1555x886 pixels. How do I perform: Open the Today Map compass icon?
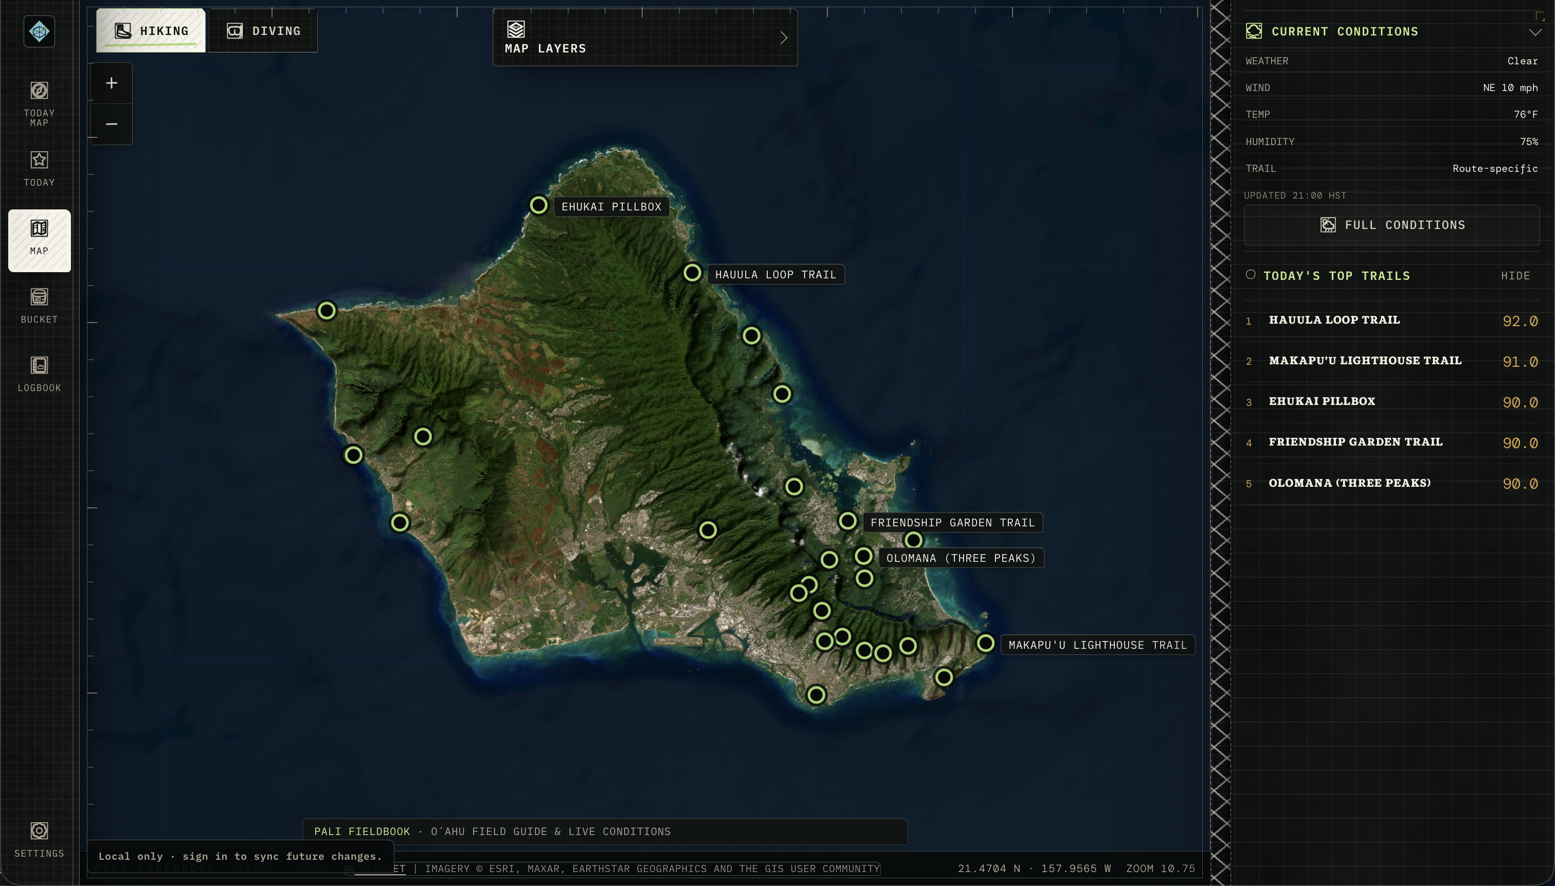pos(40,91)
